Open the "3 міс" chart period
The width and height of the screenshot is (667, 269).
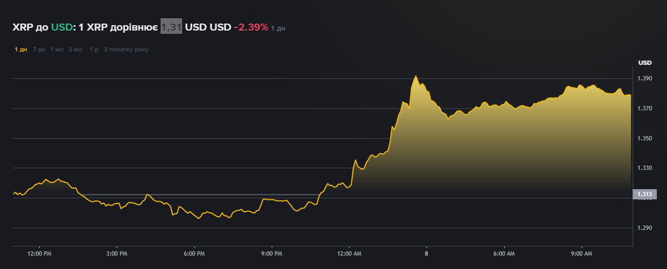[75, 49]
